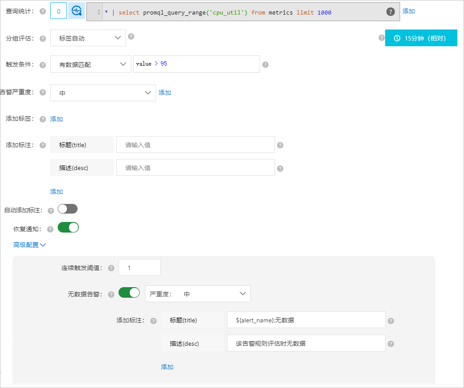Click help icon left of 15分钟 button
464x388 pixels.
[382, 38]
